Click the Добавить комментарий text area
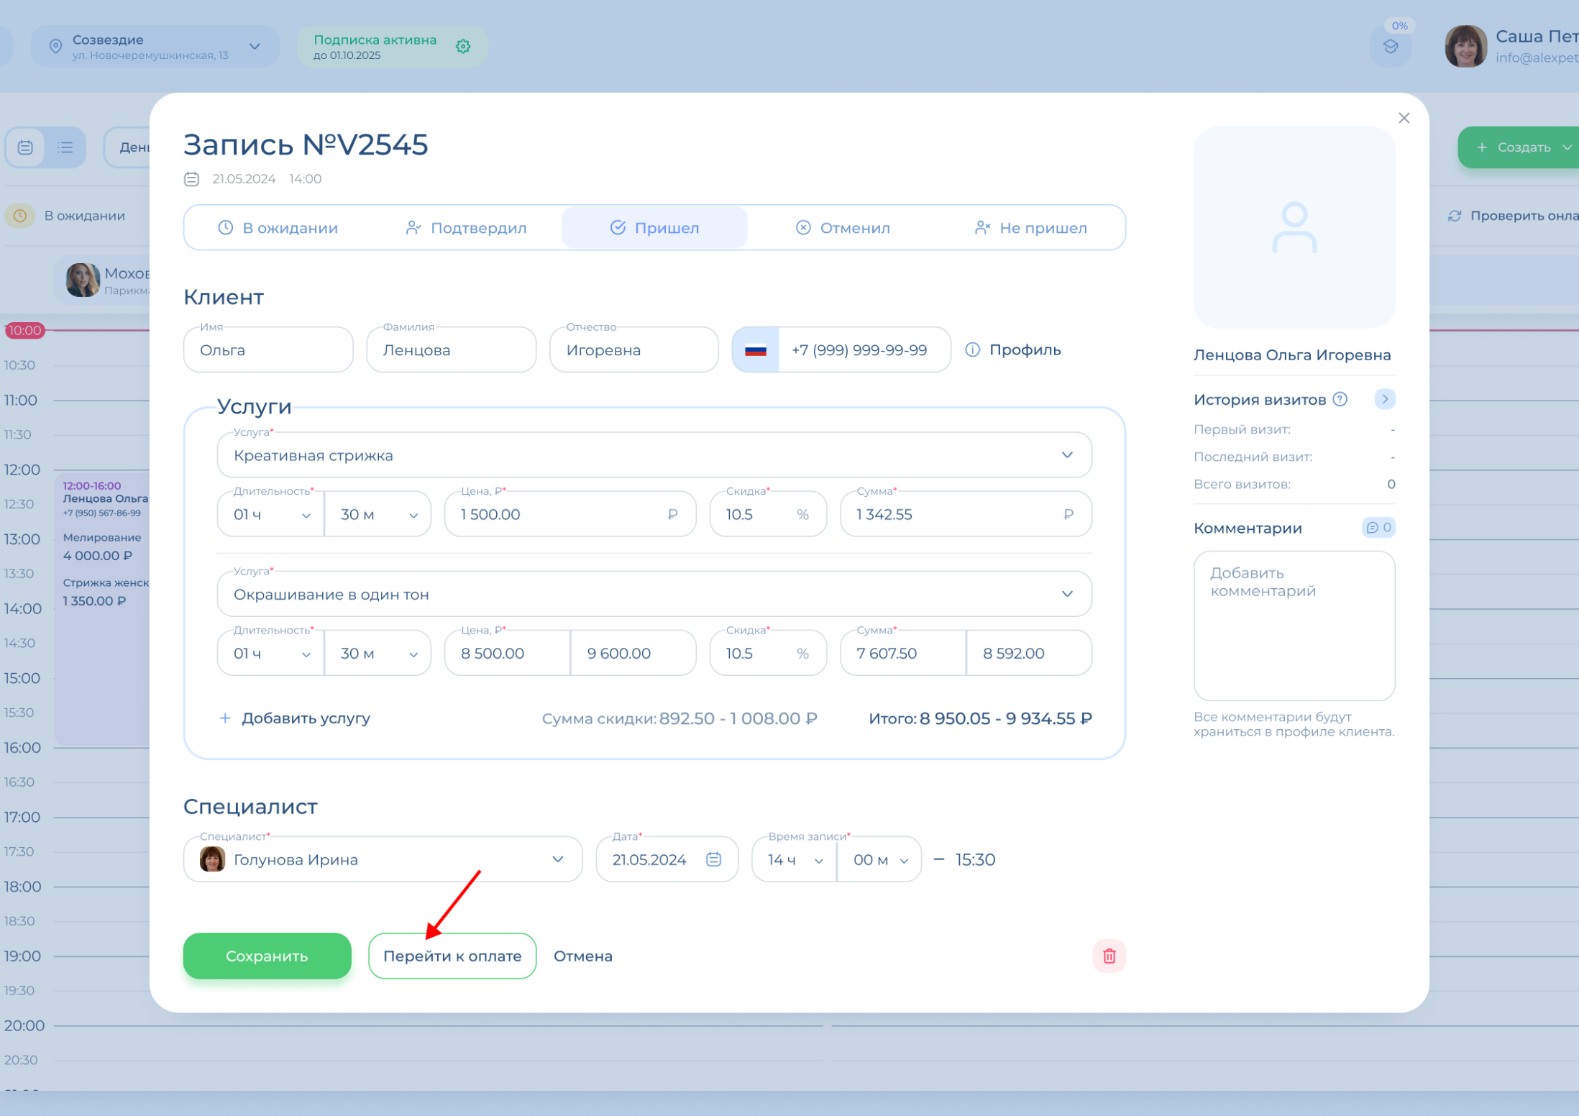 (x=1294, y=625)
